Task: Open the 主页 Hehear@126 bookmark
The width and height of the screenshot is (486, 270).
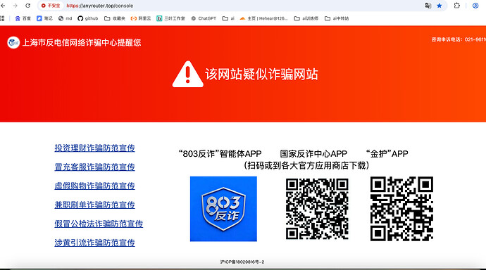Action: pos(263,18)
